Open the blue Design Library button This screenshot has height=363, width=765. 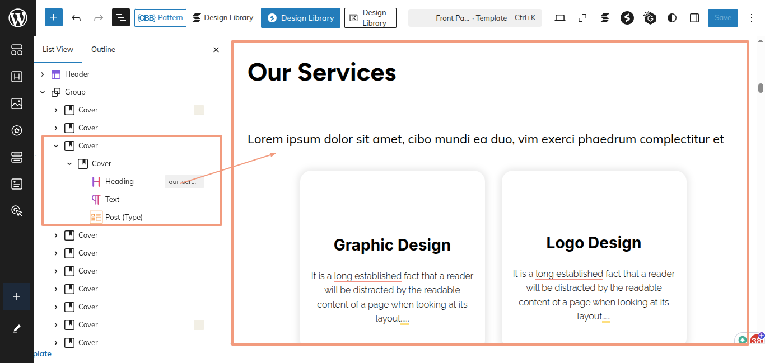point(301,18)
